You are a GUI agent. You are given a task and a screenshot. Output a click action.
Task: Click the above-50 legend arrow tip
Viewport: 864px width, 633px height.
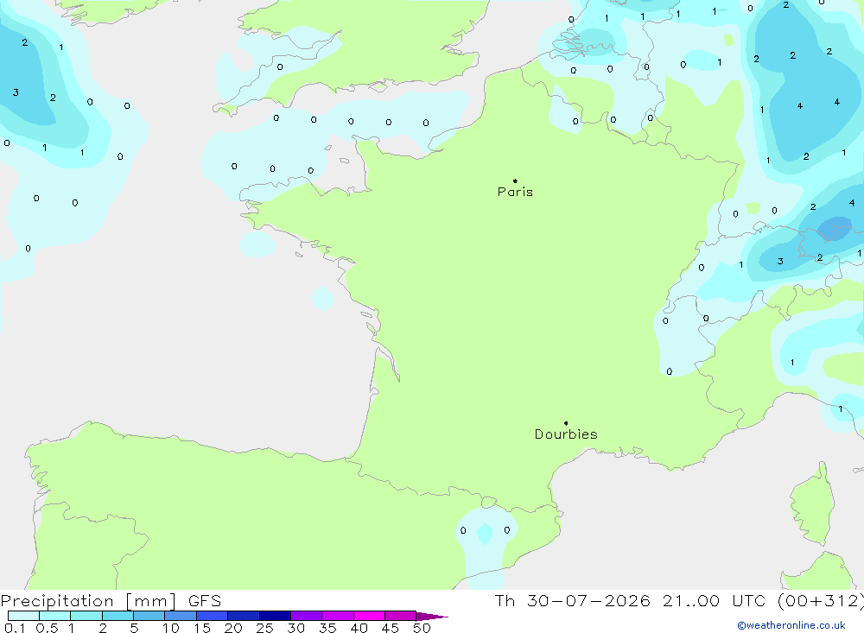[433, 616]
